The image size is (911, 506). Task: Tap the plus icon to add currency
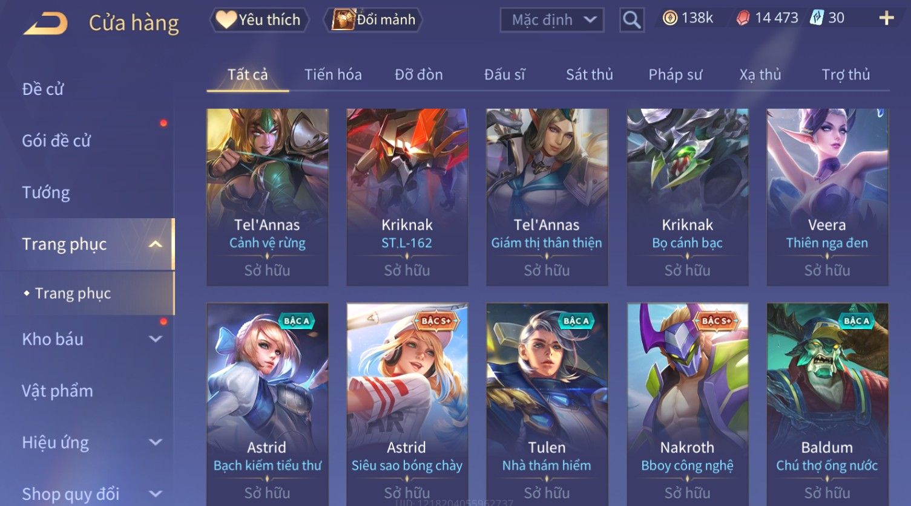[886, 18]
